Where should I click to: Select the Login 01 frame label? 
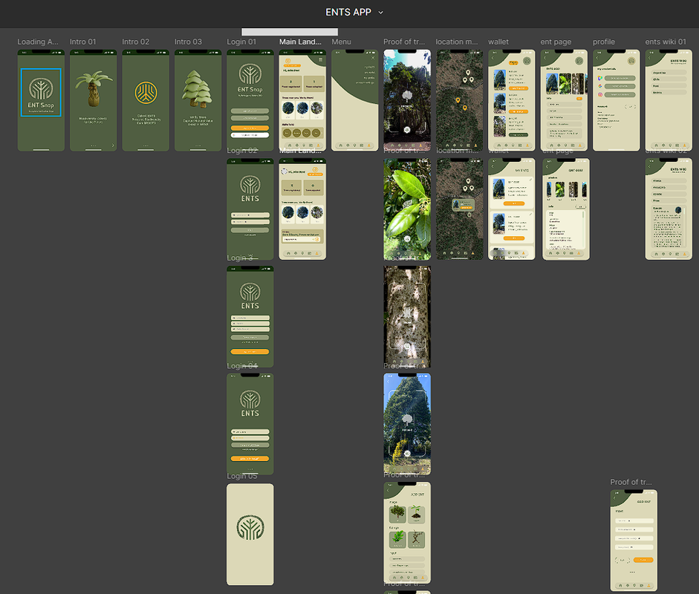point(241,42)
